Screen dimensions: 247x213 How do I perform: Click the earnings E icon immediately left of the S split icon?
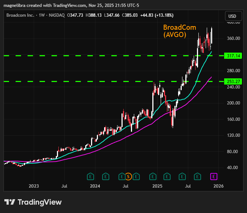pyautogui.click(x=122, y=176)
